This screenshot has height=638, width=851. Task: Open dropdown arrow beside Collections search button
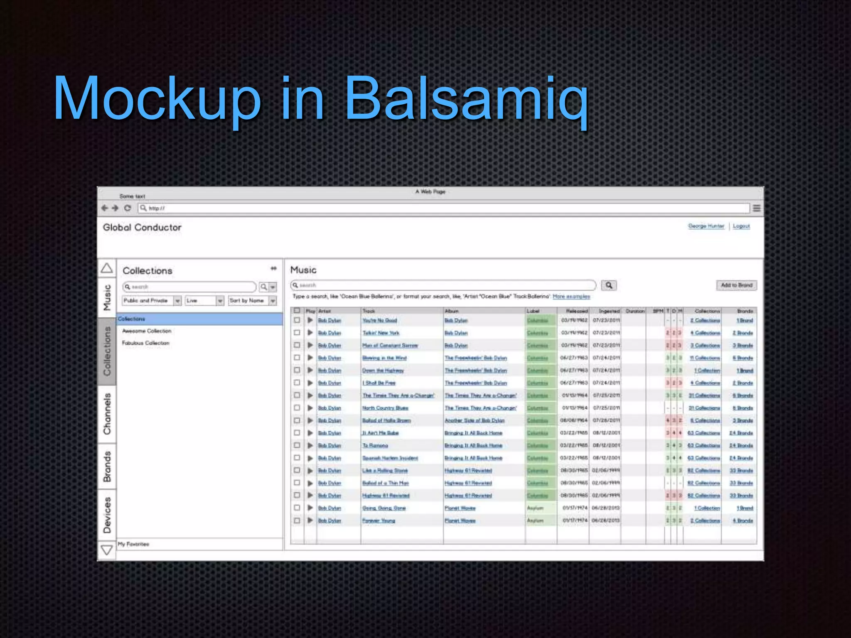point(273,287)
